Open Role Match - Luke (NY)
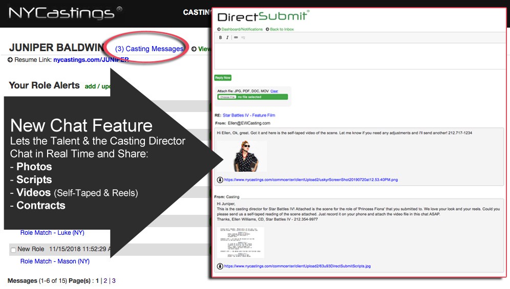The height and width of the screenshot is (289, 510). pyautogui.click(x=52, y=233)
